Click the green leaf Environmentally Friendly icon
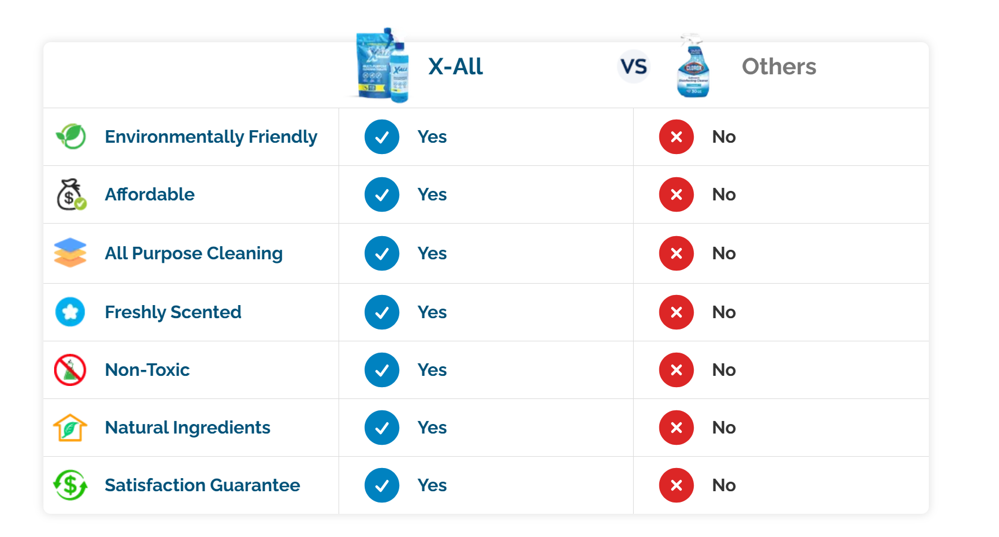 pyautogui.click(x=71, y=136)
